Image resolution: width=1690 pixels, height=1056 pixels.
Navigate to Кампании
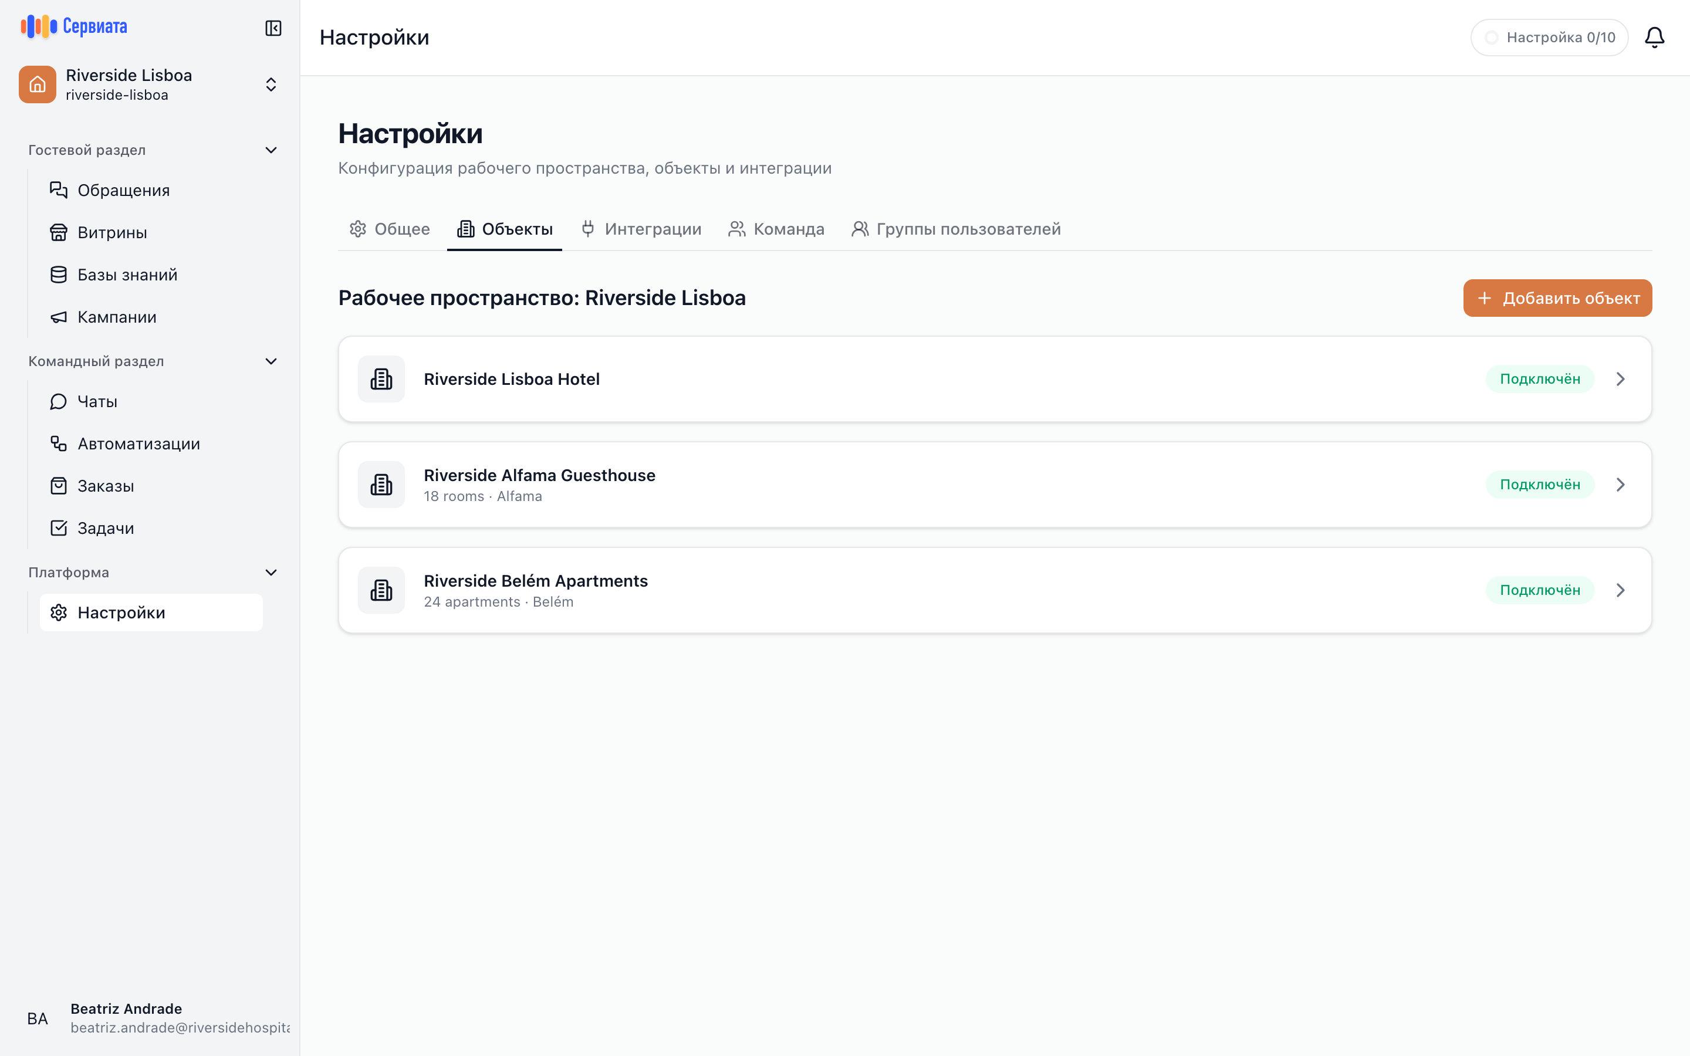click(151, 317)
